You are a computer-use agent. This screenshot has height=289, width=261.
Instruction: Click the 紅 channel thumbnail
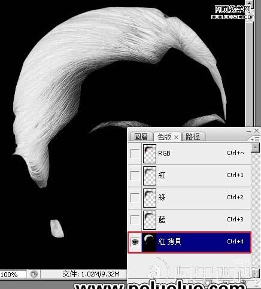pos(150,176)
